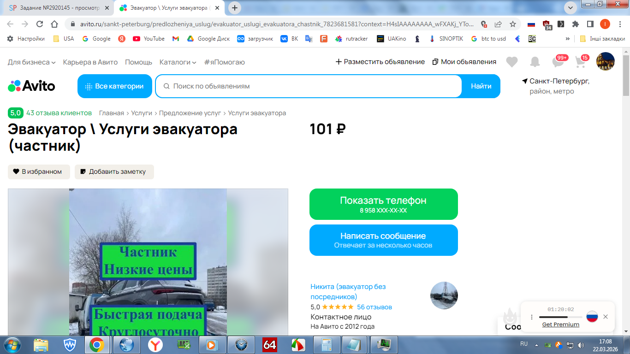
Task: Open popup widget three-dot menu
Action: [532, 317]
